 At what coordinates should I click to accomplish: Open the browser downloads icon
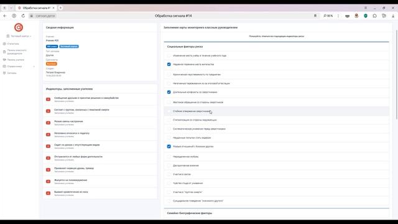[393, 16]
